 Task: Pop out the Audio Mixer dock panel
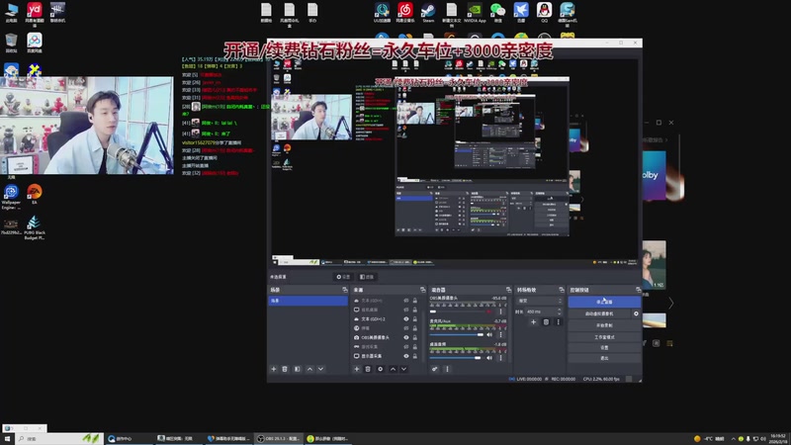(508, 290)
